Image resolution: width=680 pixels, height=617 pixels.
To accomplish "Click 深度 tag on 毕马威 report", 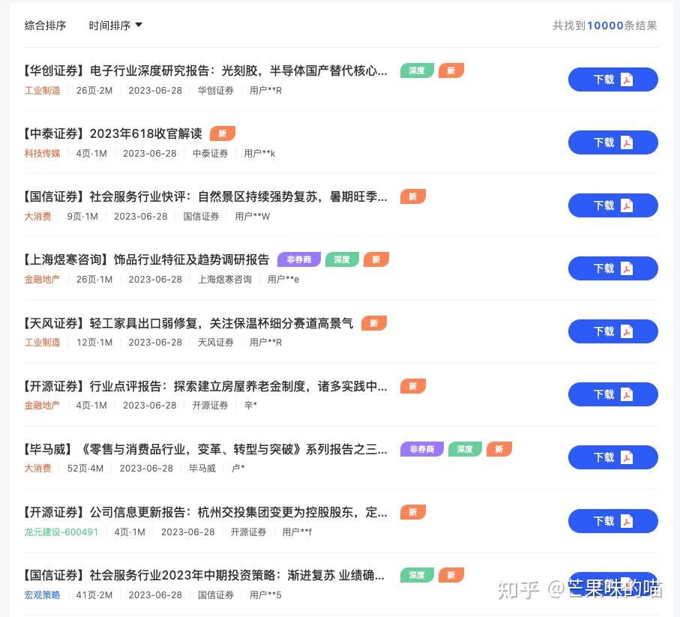I will point(465,449).
